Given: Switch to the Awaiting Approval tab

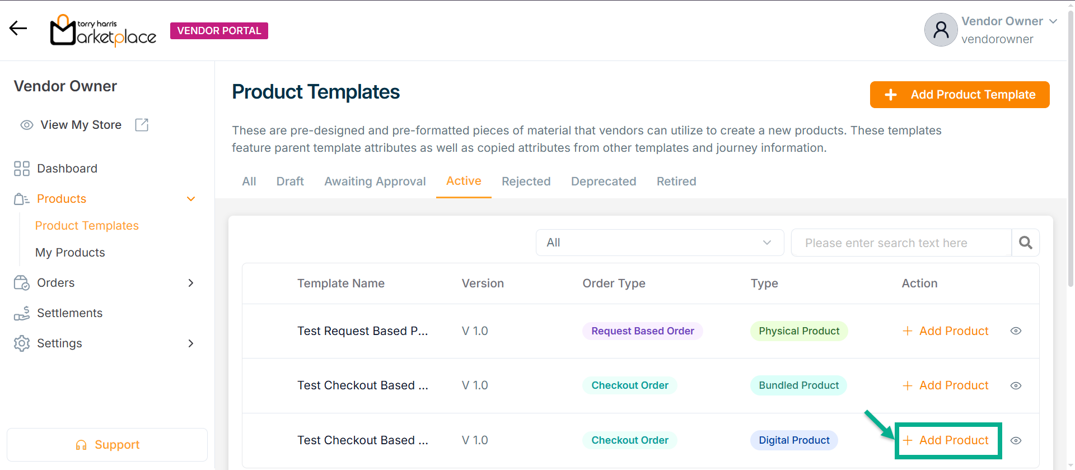Looking at the screenshot, I should click(375, 182).
